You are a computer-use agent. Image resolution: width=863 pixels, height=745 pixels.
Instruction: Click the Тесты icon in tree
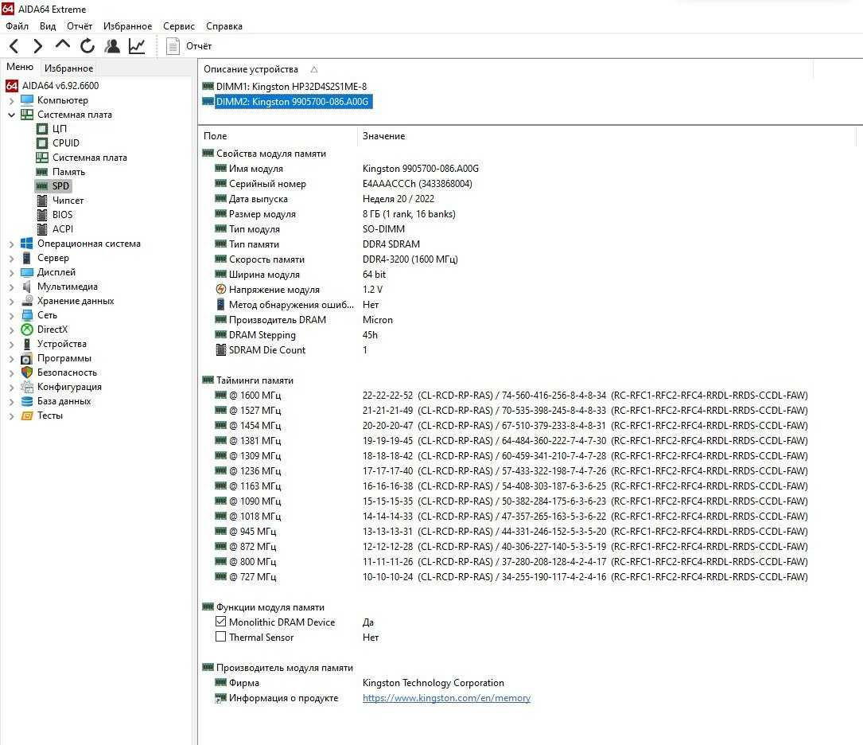tap(27, 415)
